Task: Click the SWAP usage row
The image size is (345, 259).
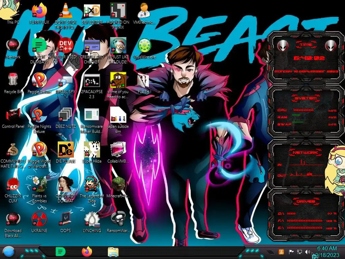Action: click(x=307, y=124)
